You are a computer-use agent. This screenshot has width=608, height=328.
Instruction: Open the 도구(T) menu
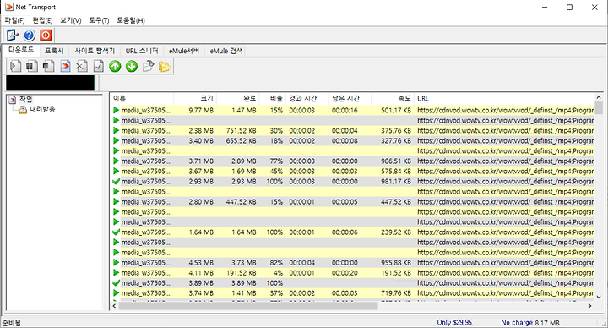99,20
